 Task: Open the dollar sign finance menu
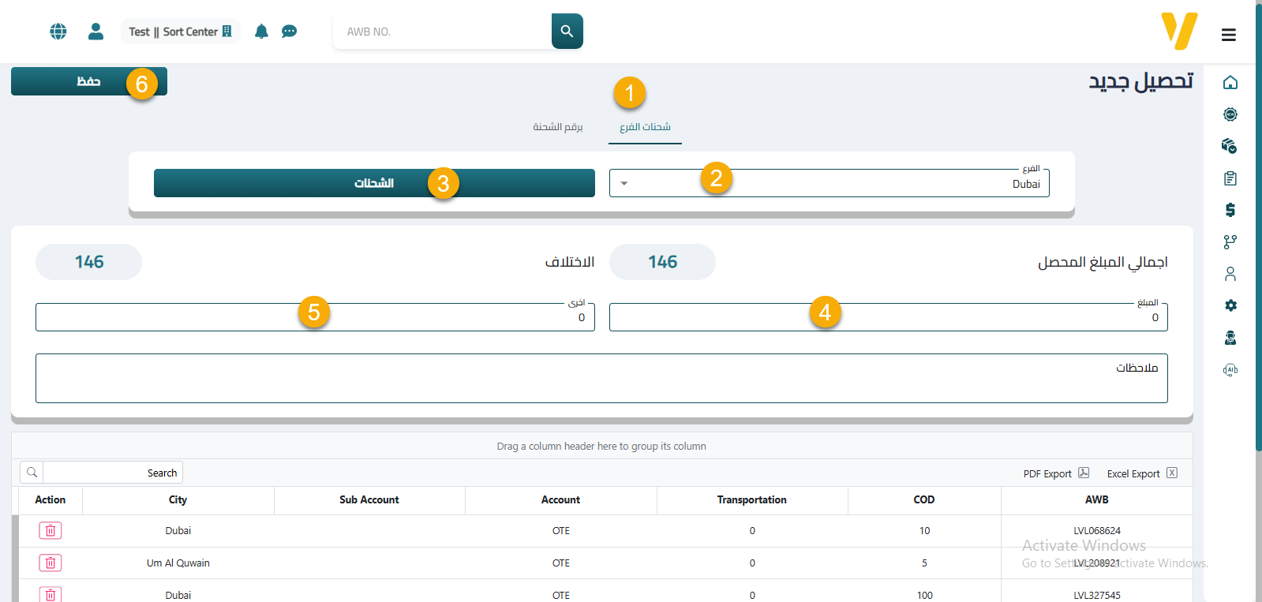(x=1230, y=210)
